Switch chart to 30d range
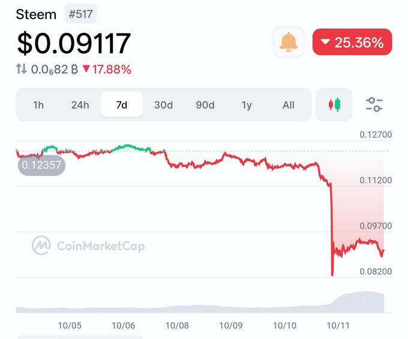The image size is (408, 339). (163, 105)
